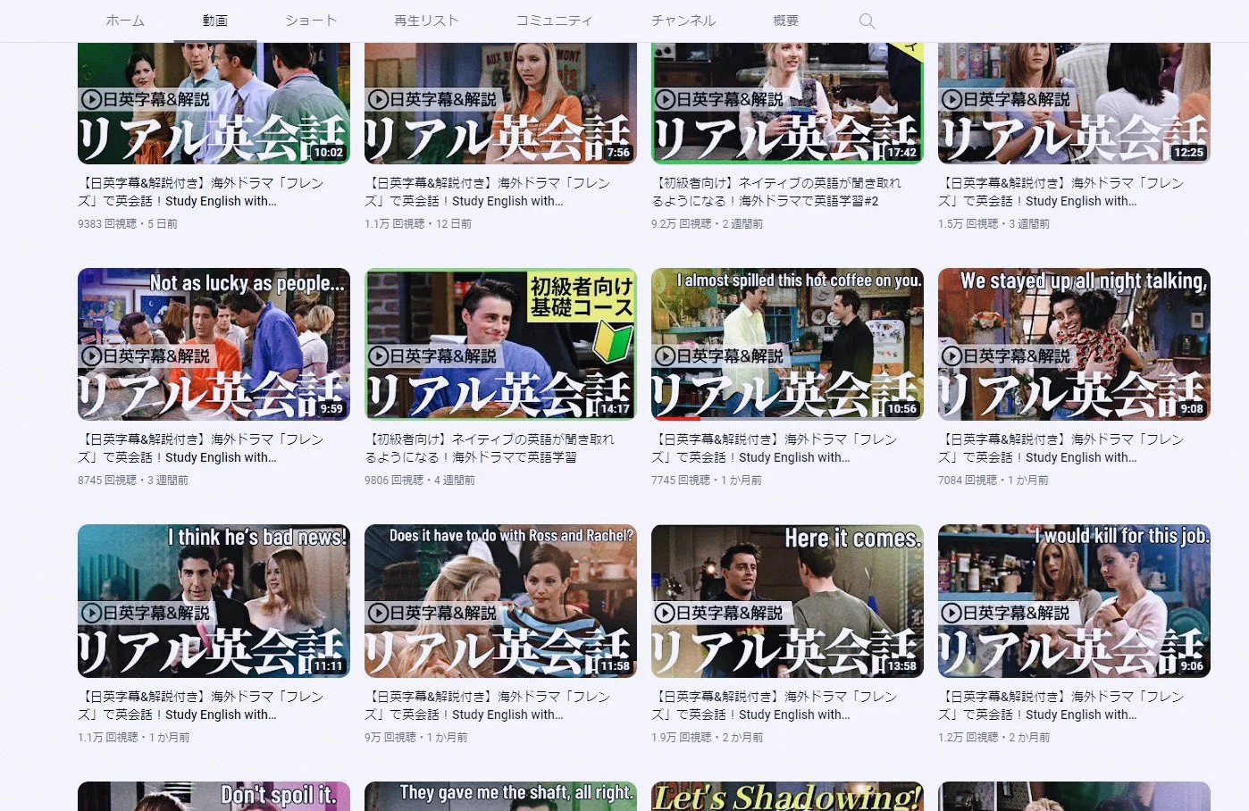Click the "1.1万 回視聴・12 日前" text
This screenshot has height=811, width=1249.
(418, 224)
